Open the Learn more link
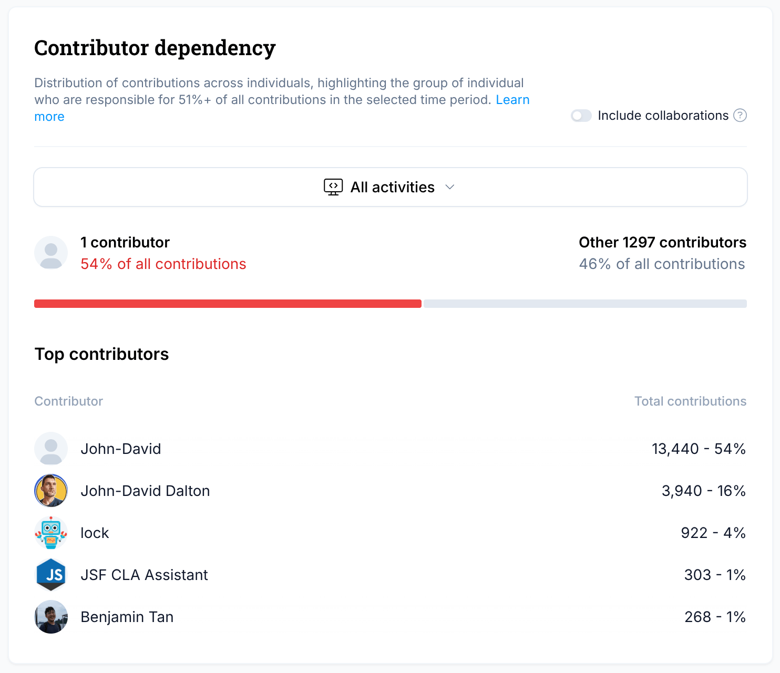The image size is (780, 673). tap(512, 100)
